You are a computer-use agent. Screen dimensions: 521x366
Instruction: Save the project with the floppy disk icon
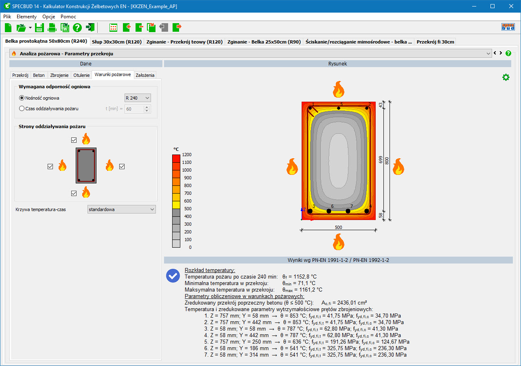(x=39, y=28)
